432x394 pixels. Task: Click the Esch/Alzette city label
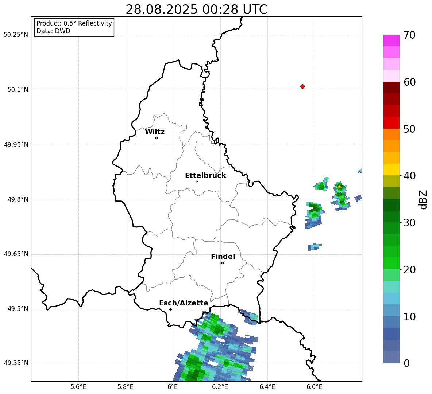184,303
